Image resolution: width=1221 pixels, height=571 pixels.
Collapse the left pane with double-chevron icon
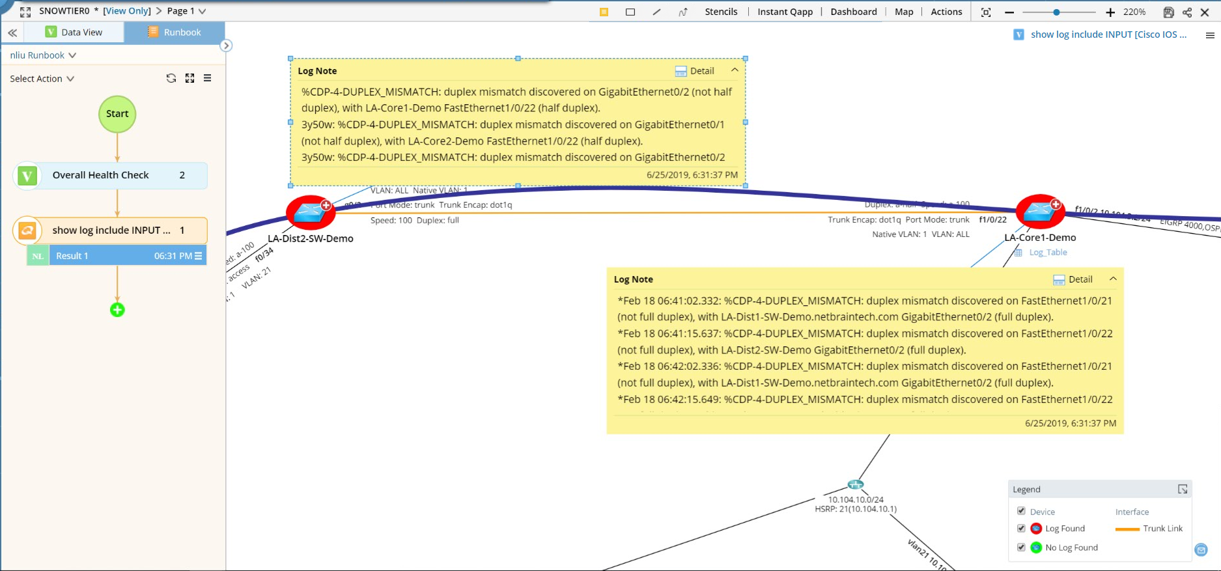12,33
